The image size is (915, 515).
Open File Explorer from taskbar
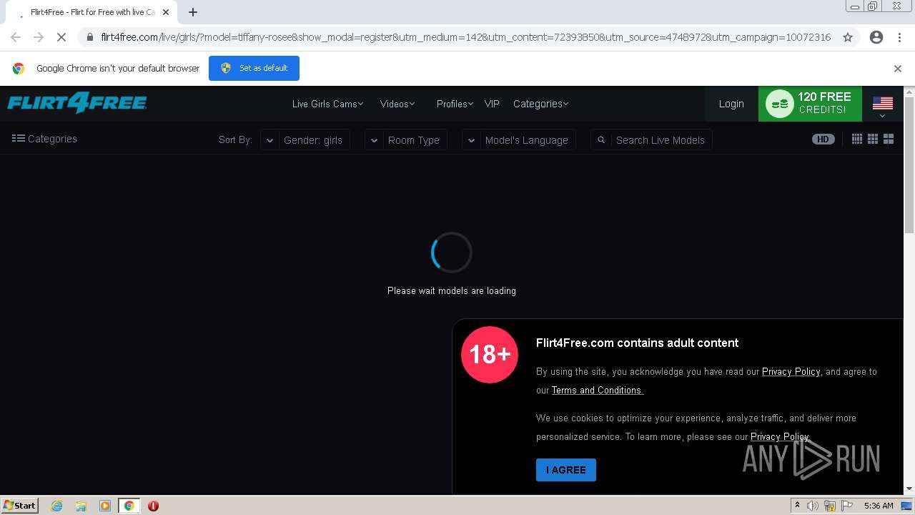[81, 506]
